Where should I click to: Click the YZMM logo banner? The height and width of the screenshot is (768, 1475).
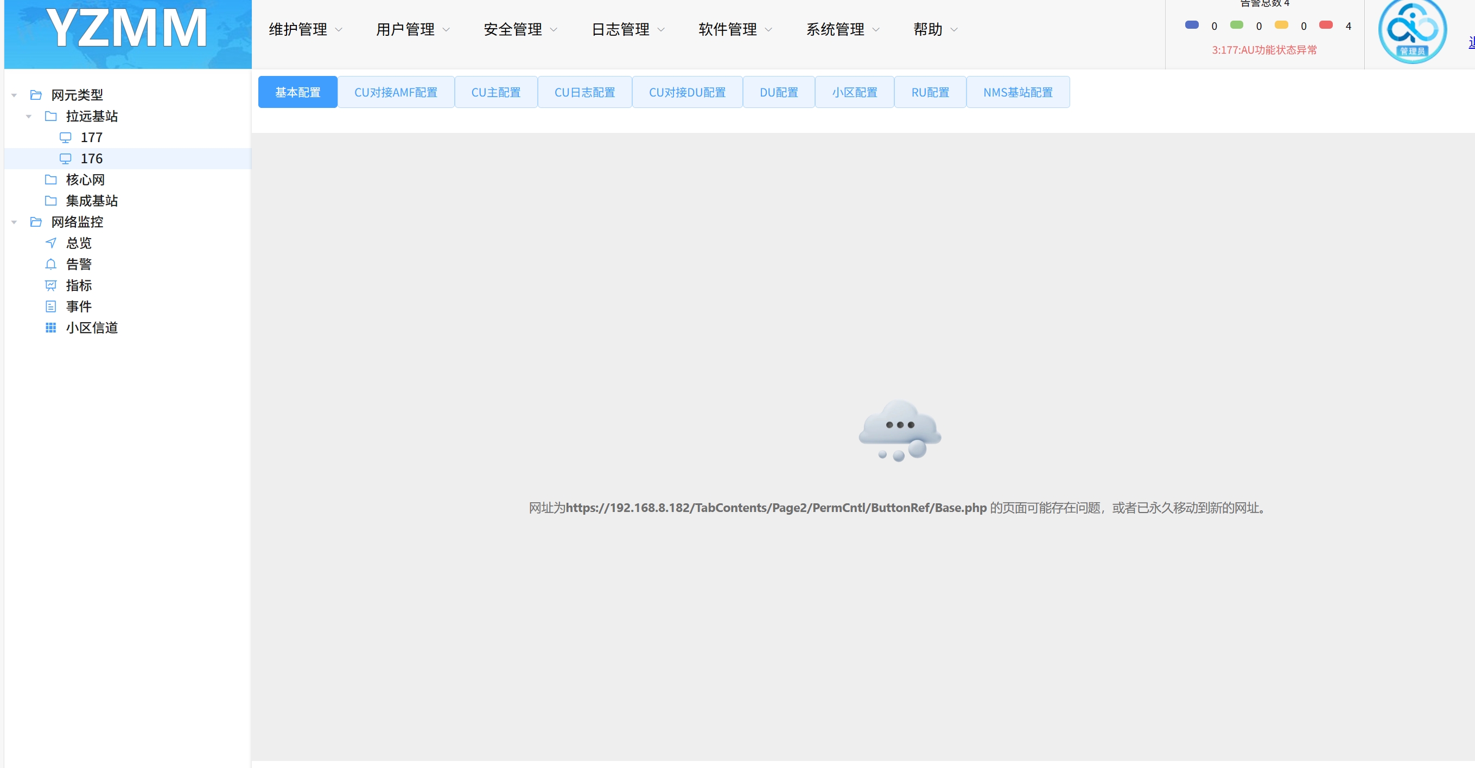point(128,34)
